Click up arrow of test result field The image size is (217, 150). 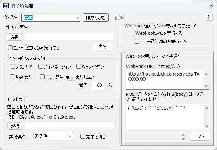183,135
